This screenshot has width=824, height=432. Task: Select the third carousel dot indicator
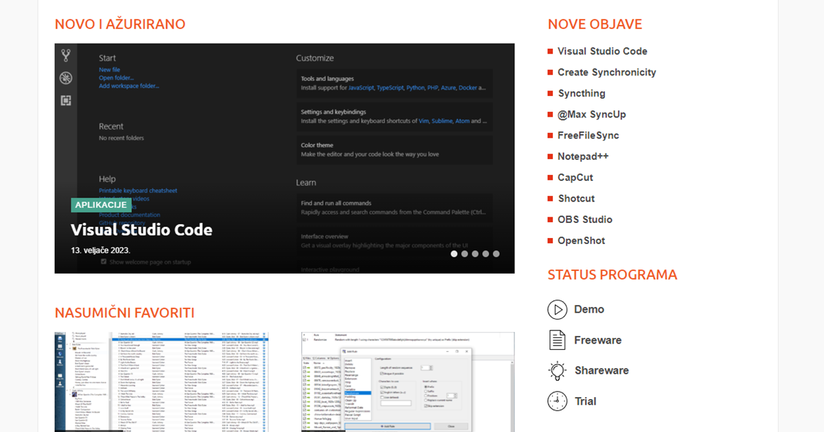pos(475,254)
